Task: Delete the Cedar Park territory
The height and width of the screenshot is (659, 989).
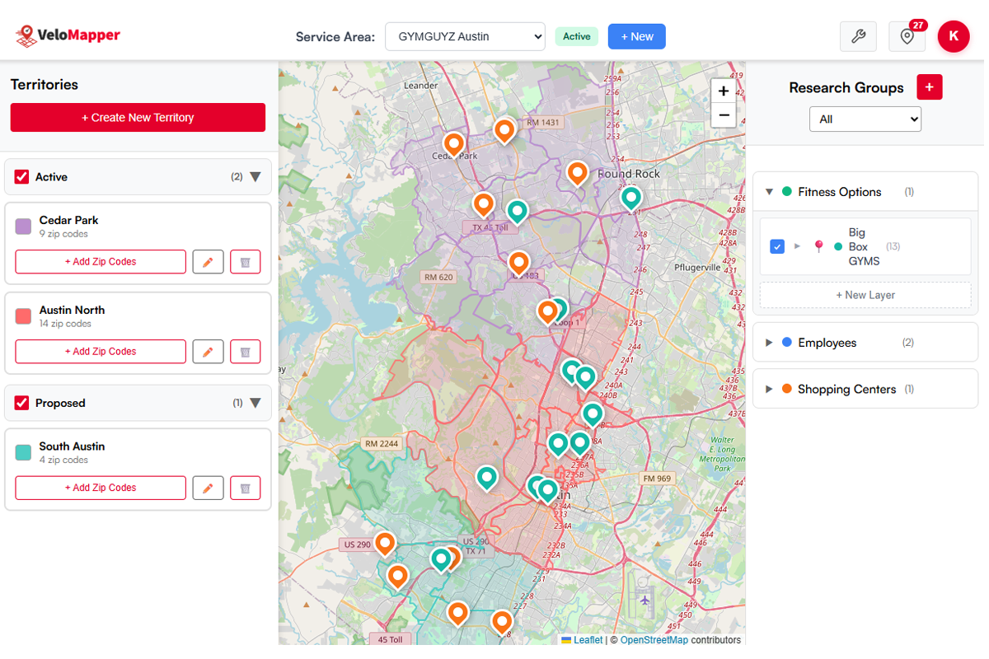Action: tap(245, 262)
